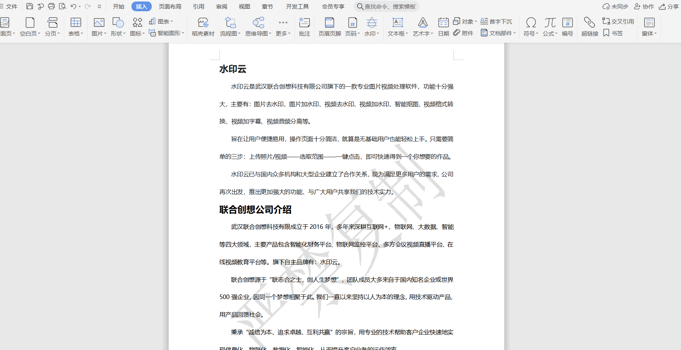Screen dimensions: 681x350
Task: Open the 开发工具 Developer Tools tab
Action: coord(297,6)
